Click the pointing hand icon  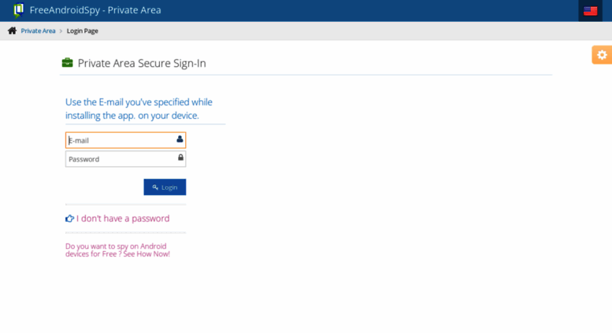tap(69, 218)
